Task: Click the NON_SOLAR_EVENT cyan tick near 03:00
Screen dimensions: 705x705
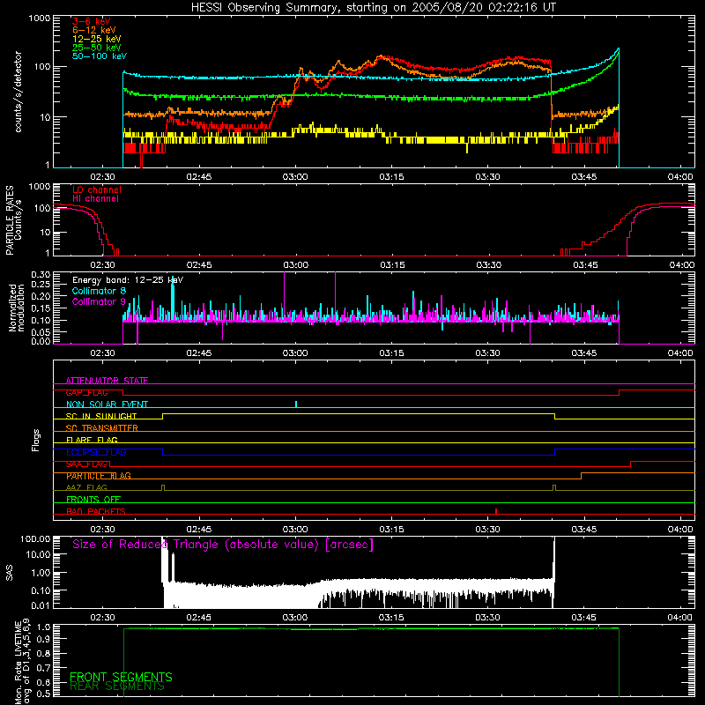Action: pyautogui.click(x=296, y=404)
